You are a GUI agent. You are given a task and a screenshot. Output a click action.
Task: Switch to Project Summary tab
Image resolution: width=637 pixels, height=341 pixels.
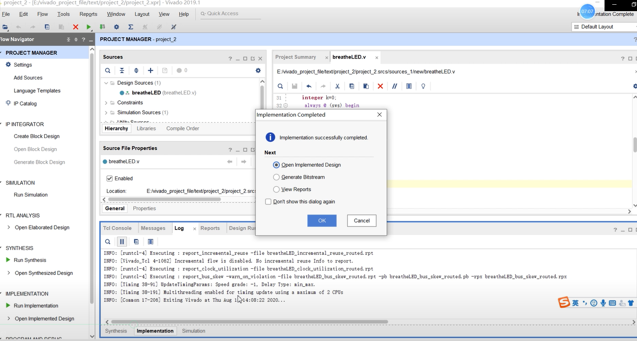click(x=296, y=57)
